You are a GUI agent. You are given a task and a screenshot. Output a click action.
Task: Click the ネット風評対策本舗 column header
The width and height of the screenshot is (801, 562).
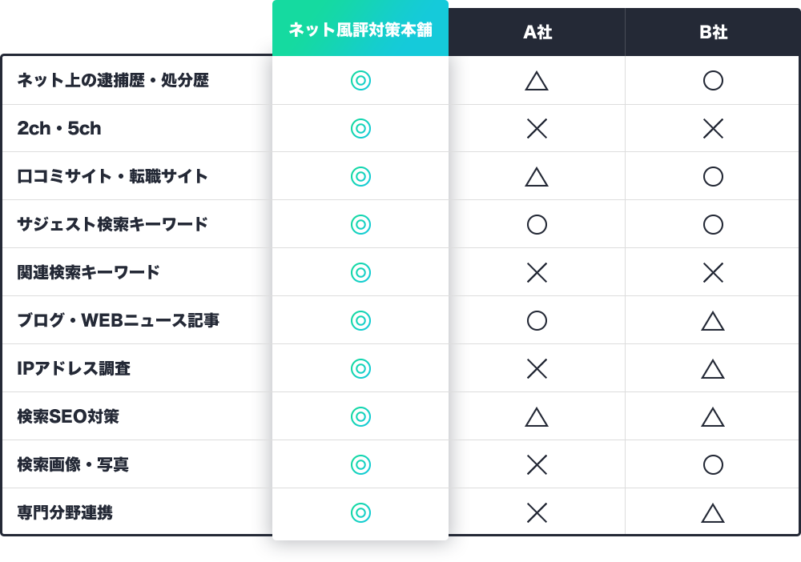[x=360, y=30]
